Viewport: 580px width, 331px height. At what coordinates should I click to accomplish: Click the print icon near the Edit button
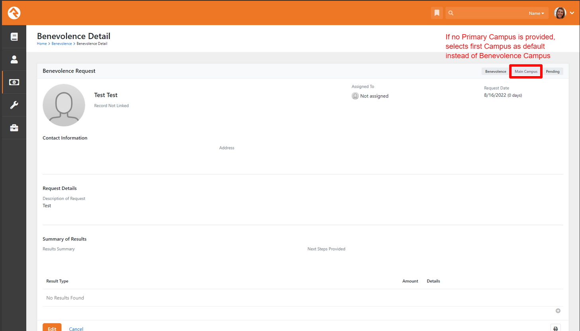555,328
